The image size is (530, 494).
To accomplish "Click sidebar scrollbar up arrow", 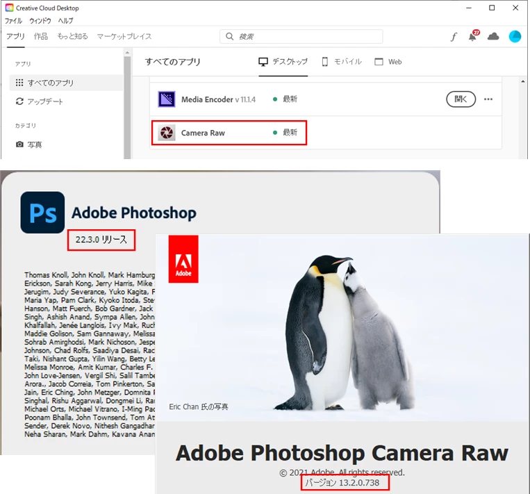I will tap(127, 52).
